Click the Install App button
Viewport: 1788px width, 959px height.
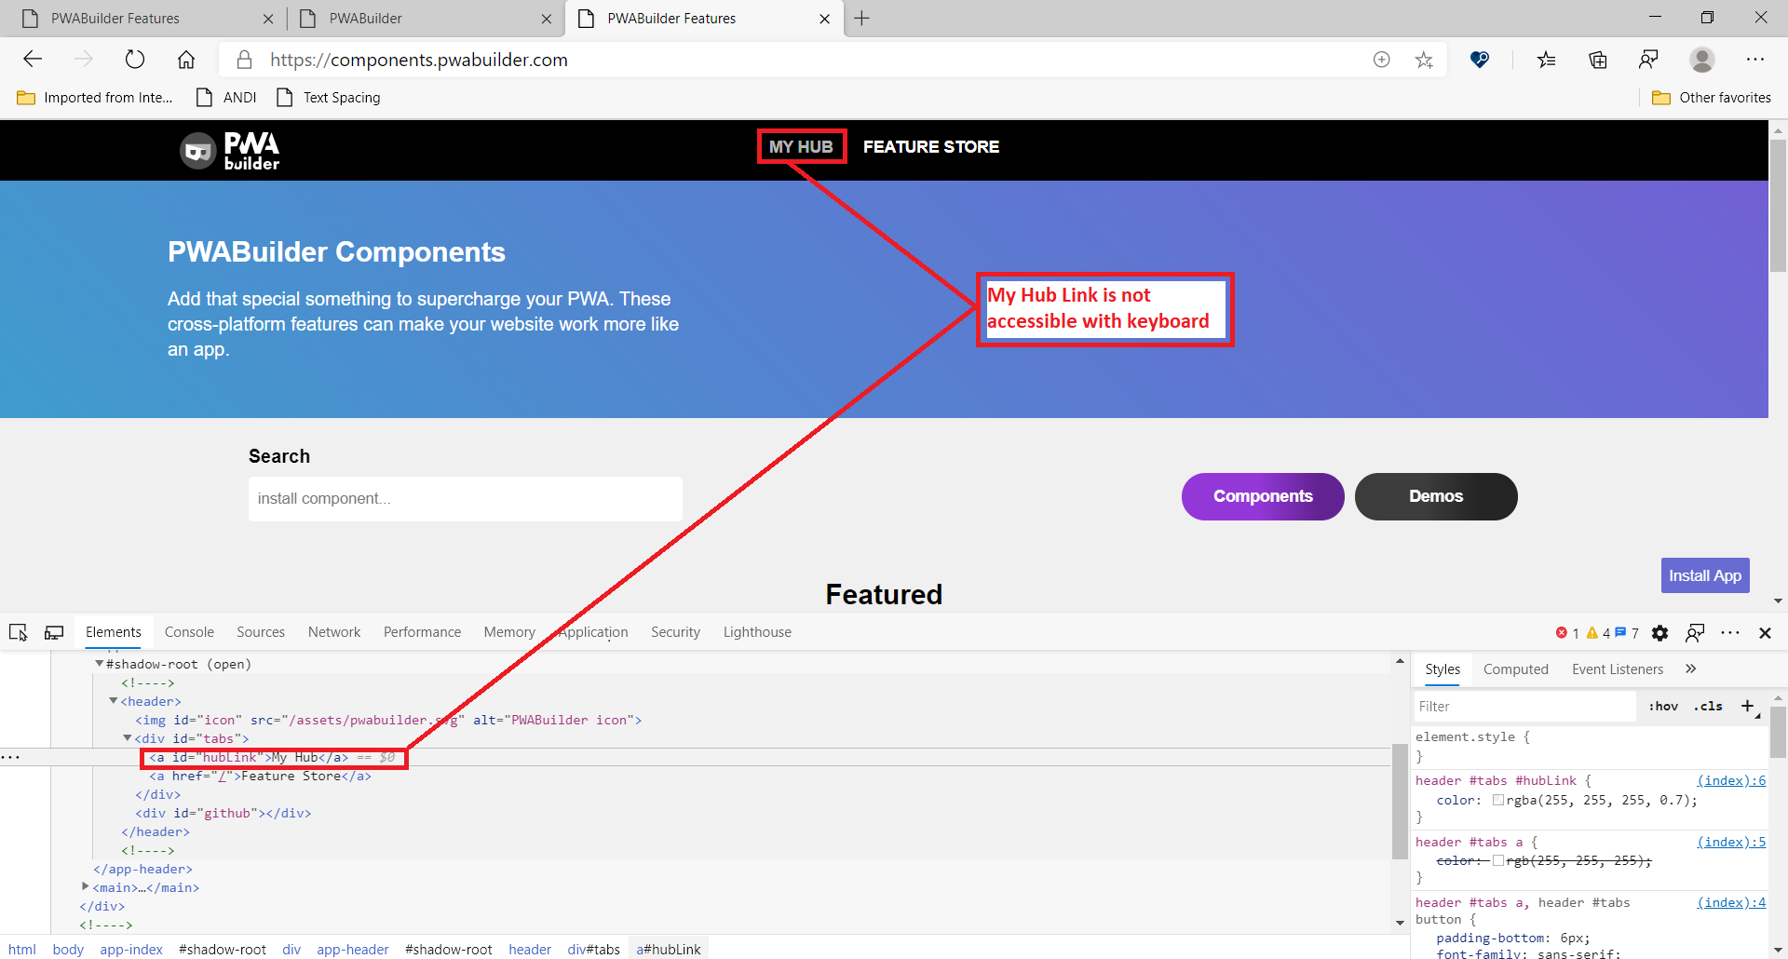(1704, 575)
